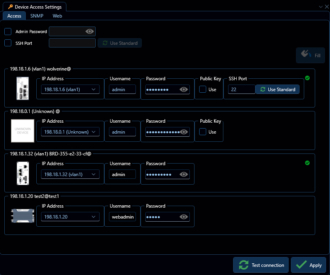The width and height of the screenshot is (330, 275).
Task: Enable the Admin Password checkbox
Action: 8,32
